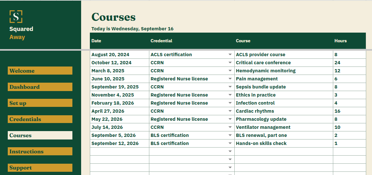This screenshot has width=372, height=175.
Task: Select the Infection control course cell
Action: pyautogui.click(x=284, y=103)
